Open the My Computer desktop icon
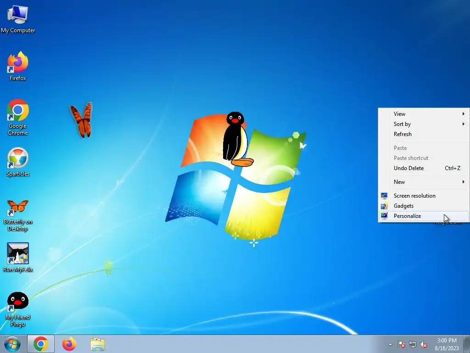Screen dimensions: 470x353 coord(18,19)
